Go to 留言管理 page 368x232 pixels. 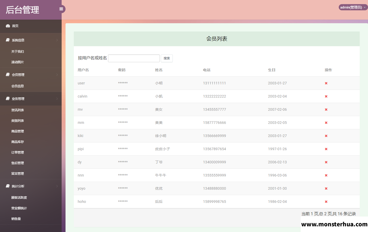18,174
